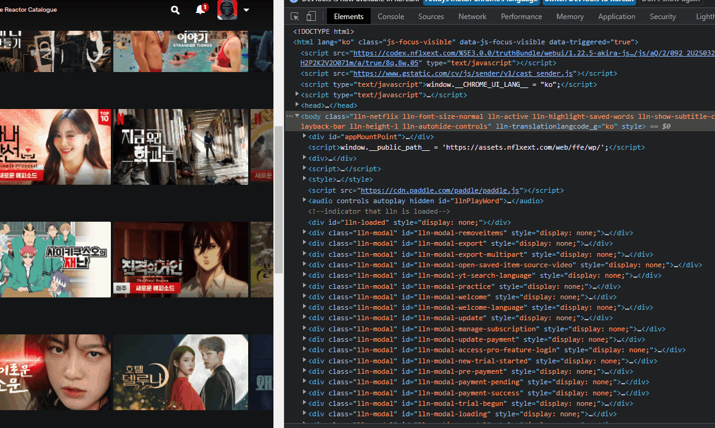
Task: Expand the lln-modal-welcome div arrow
Action: 304,296
